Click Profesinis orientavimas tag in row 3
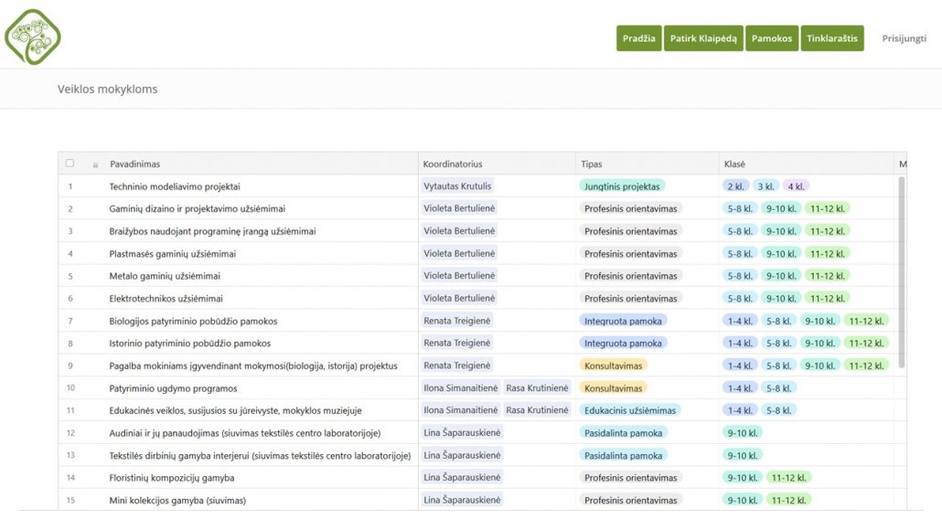 (630, 231)
